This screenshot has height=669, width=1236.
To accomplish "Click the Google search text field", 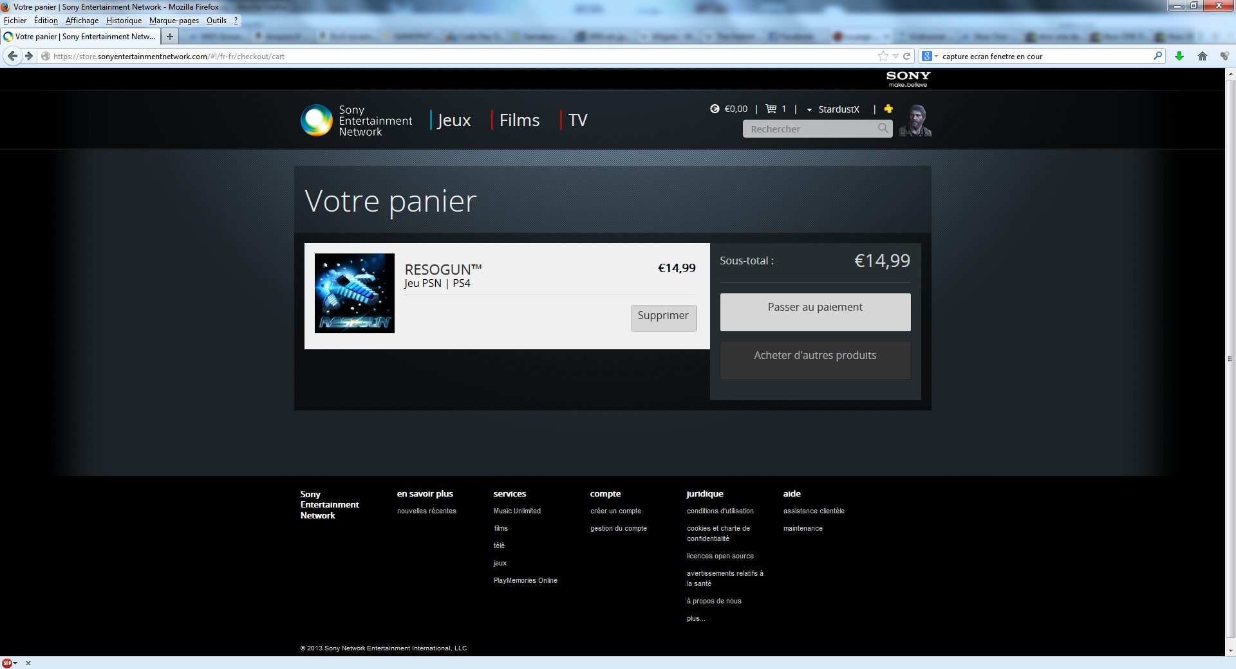I will (1046, 57).
